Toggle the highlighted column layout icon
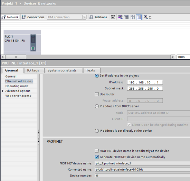 click(139, 17)
